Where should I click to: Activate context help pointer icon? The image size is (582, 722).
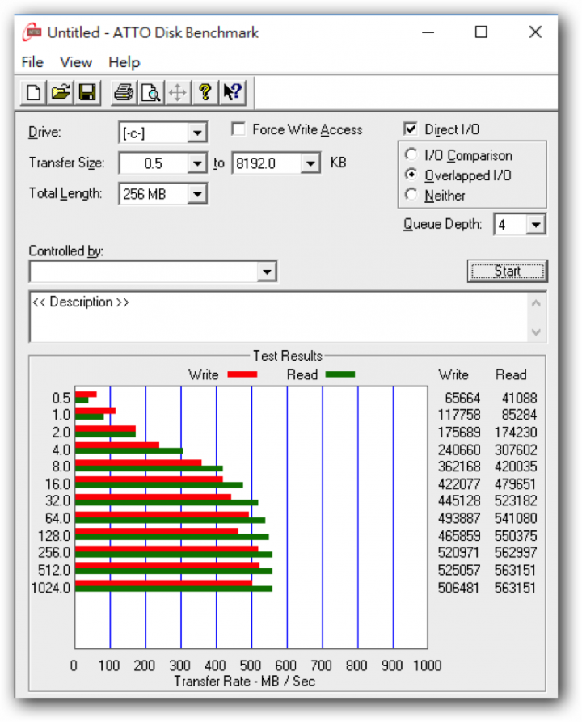[232, 92]
